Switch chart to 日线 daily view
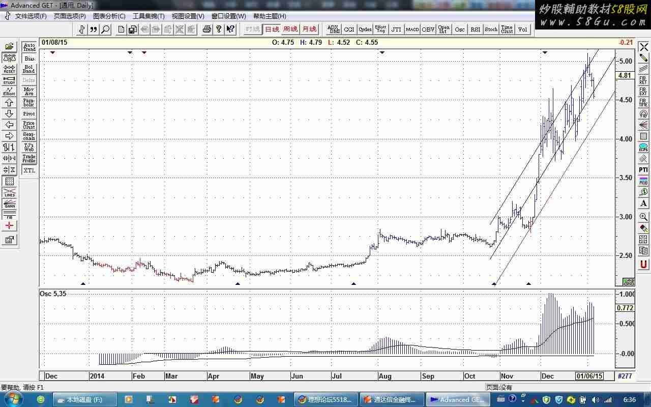This screenshot has height=407, width=651. click(272, 29)
